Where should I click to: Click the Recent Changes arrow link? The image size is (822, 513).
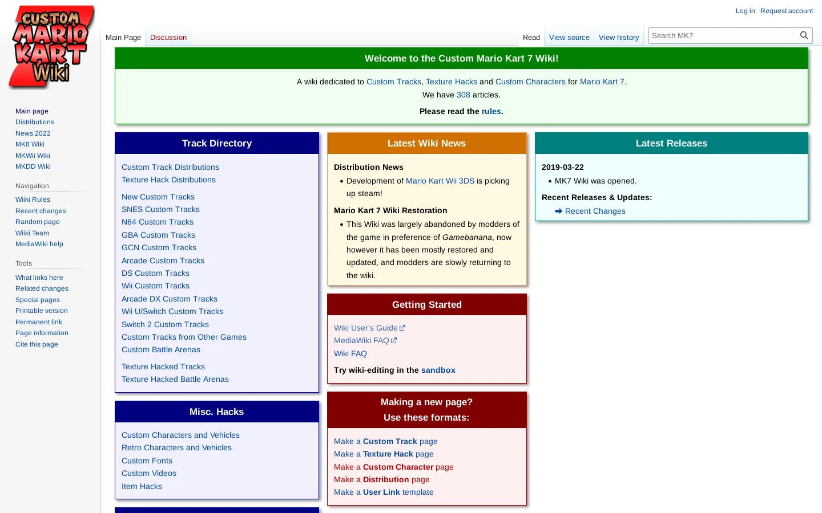tap(590, 211)
